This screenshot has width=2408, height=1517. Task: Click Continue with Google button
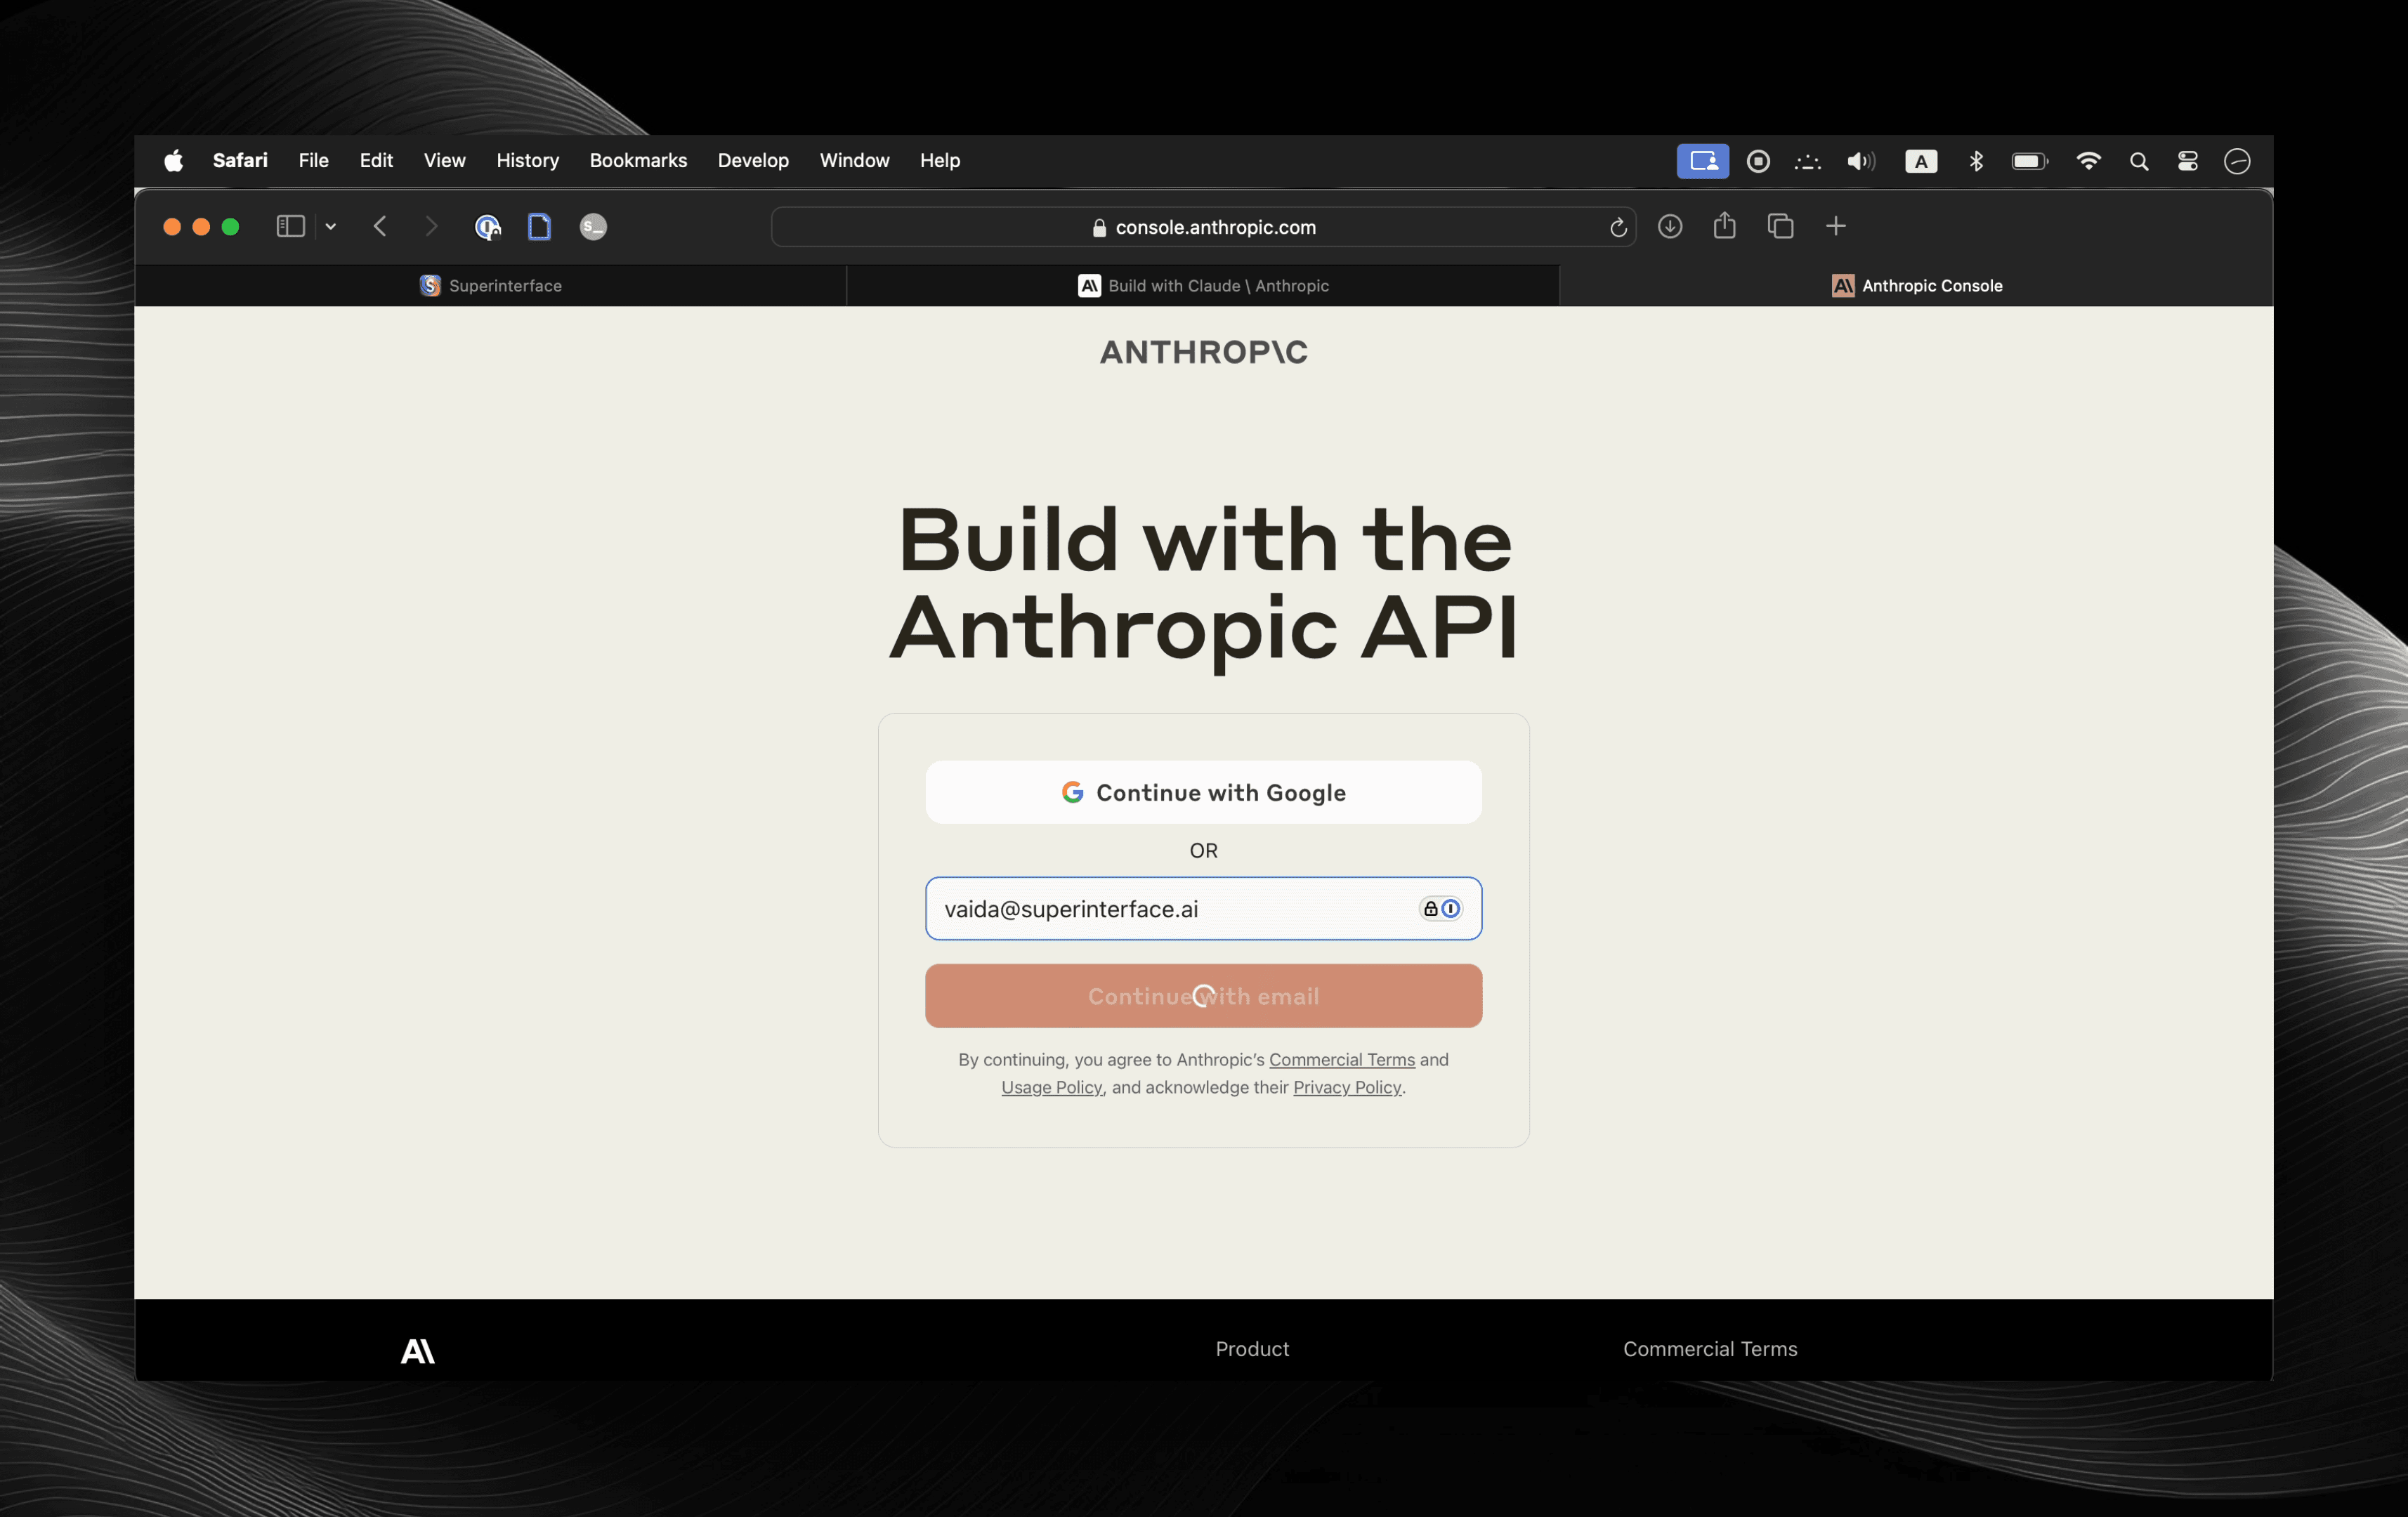pos(1203,792)
